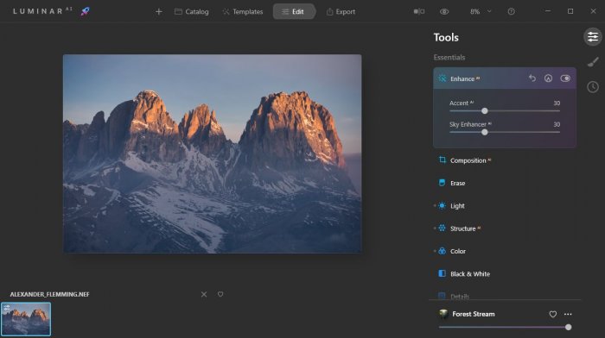Click the rocket icon beside Luminar logo
The height and width of the screenshot is (338, 605).
85,11
